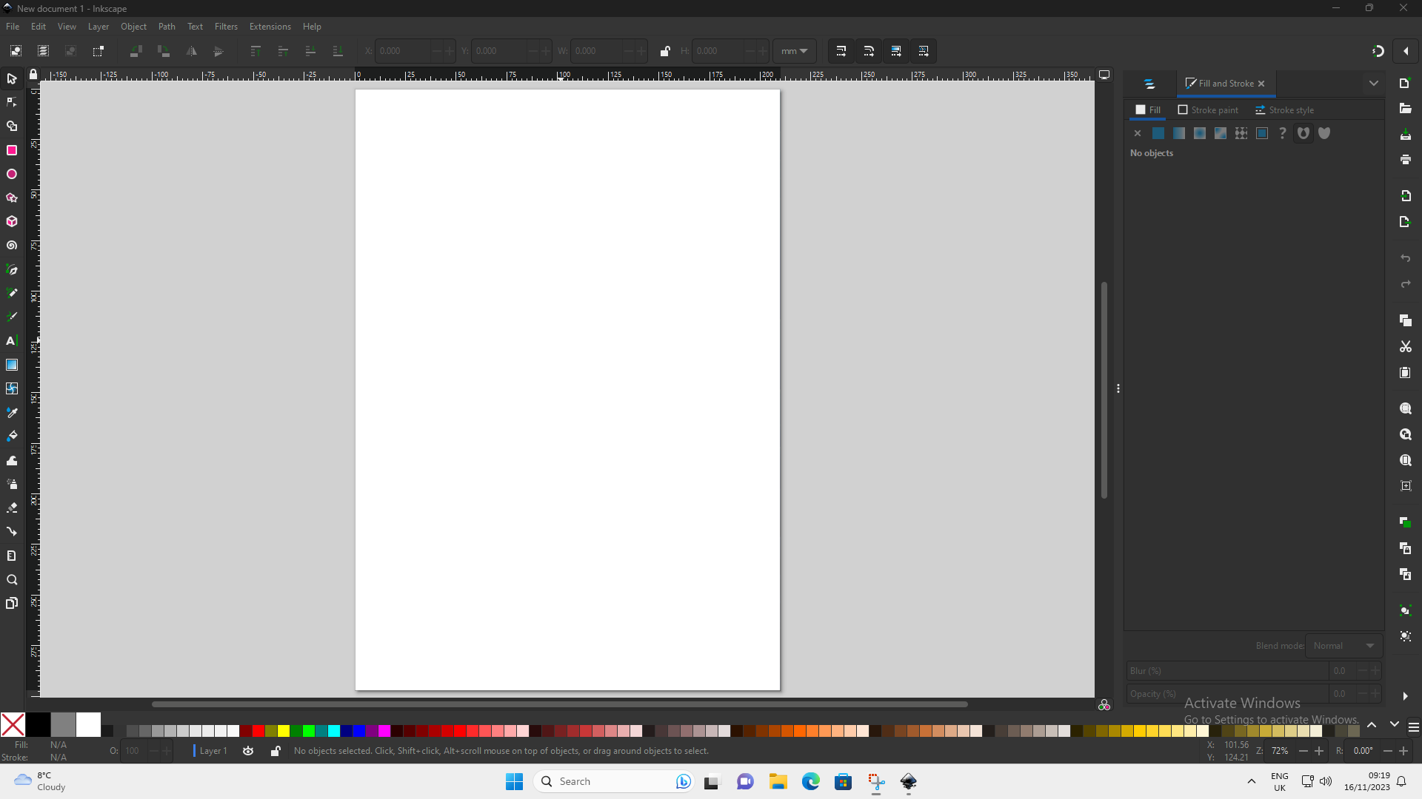
Task: Activate the 3D Box tool
Action: (x=12, y=221)
